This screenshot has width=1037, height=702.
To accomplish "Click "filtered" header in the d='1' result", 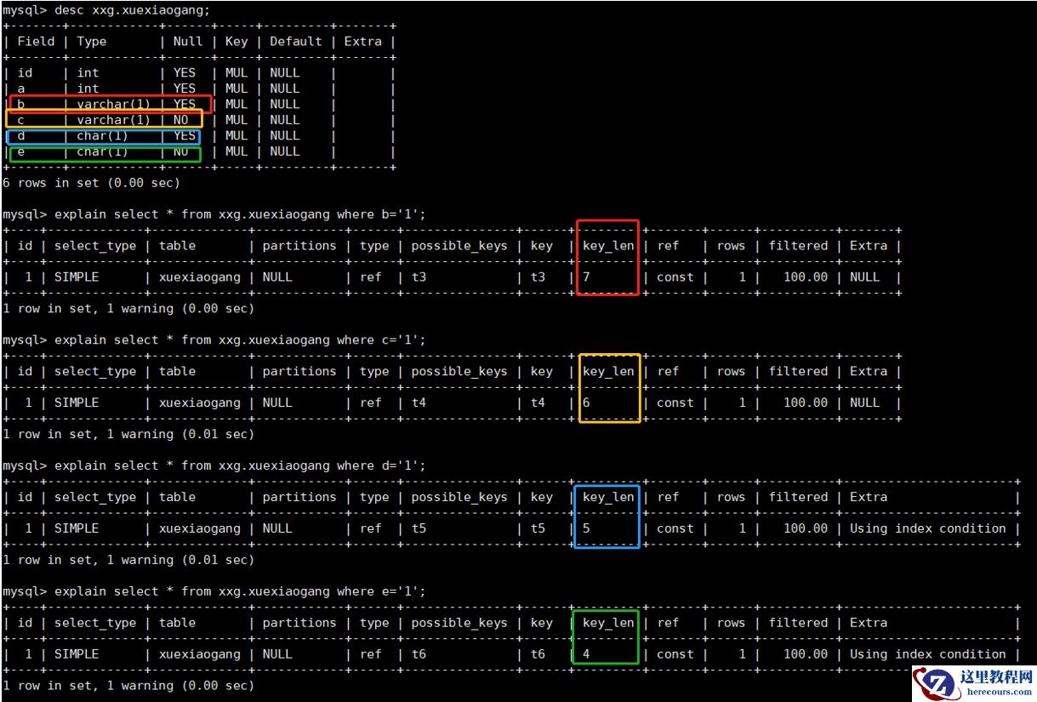I will pos(798,498).
